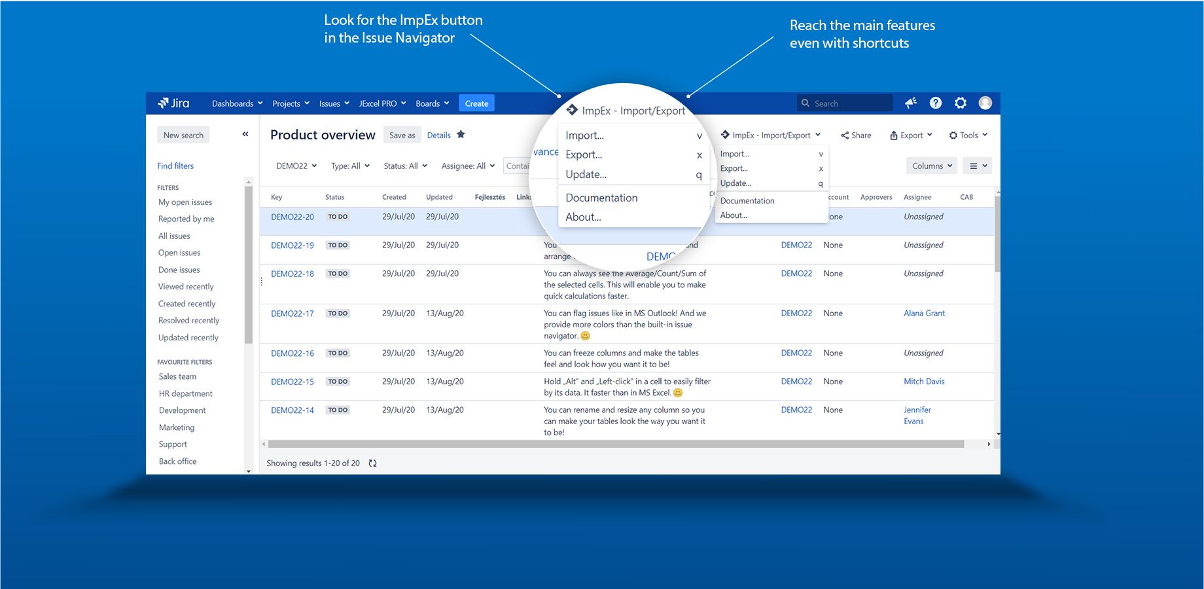Open the Columns dropdown
The image size is (1204, 589).
click(932, 166)
